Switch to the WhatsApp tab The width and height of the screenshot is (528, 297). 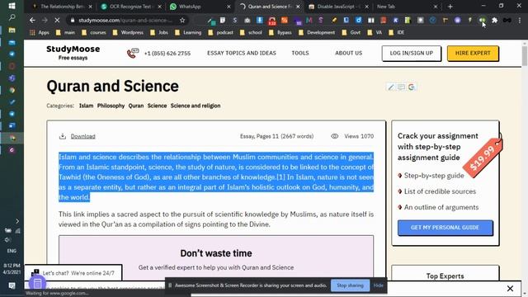click(200, 7)
